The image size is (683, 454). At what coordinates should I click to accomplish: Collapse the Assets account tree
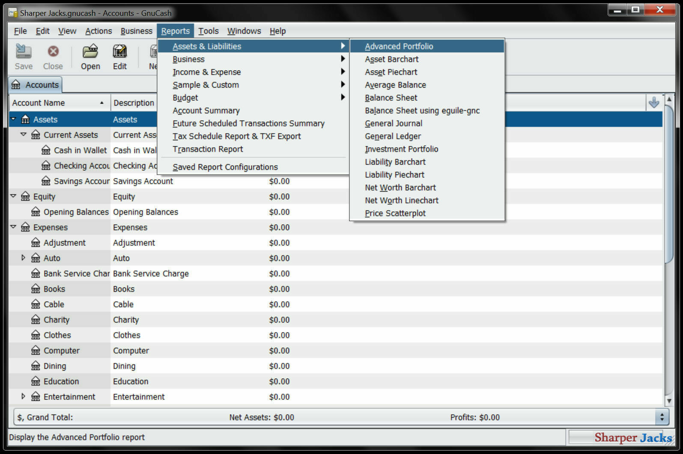click(13, 119)
